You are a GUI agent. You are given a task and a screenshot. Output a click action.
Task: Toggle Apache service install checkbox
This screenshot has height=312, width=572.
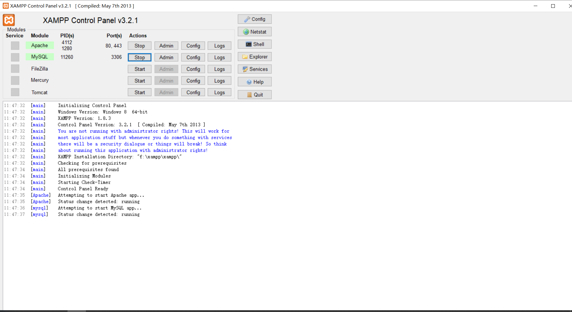pyautogui.click(x=15, y=45)
